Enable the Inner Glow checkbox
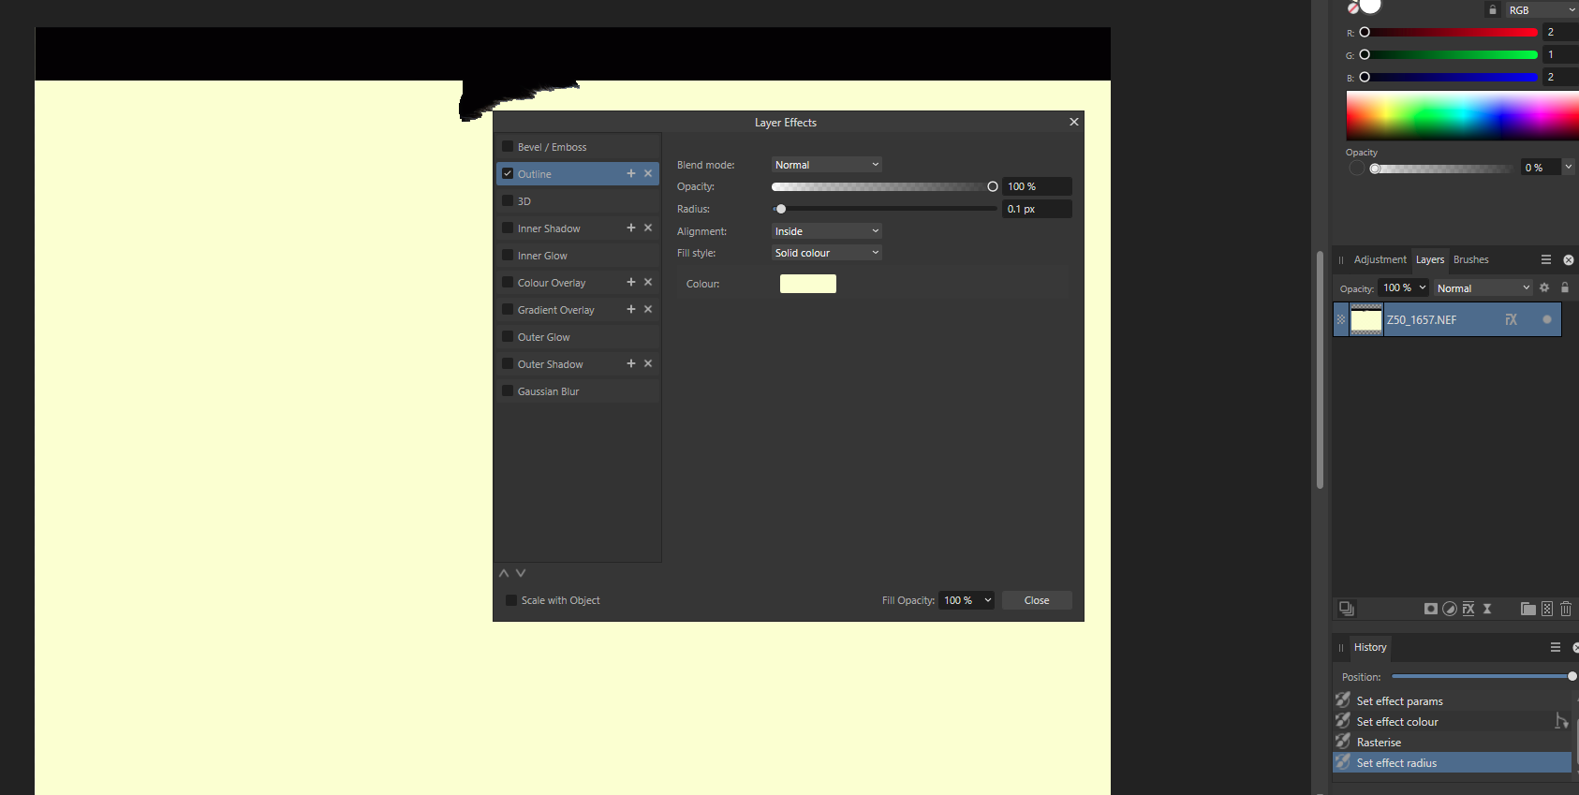Image resolution: width=1579 pixels, height=795 pixels. click(x=508, y=255)
